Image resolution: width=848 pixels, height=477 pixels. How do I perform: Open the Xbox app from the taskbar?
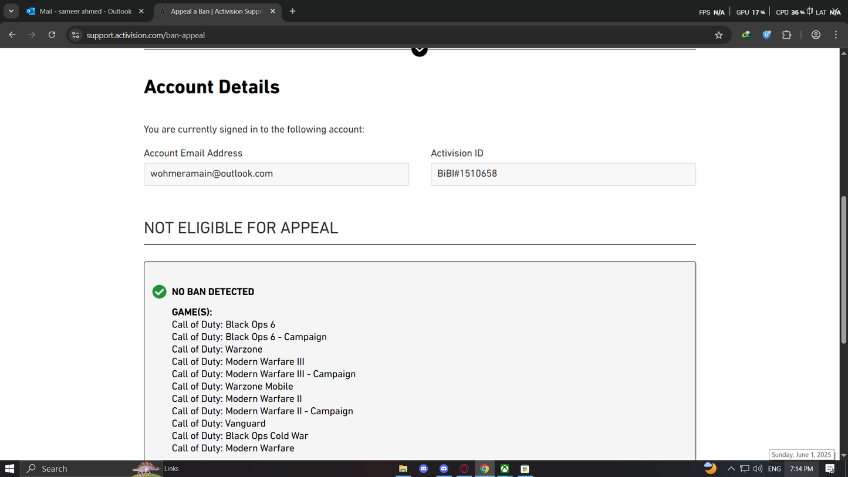(505, 469)
